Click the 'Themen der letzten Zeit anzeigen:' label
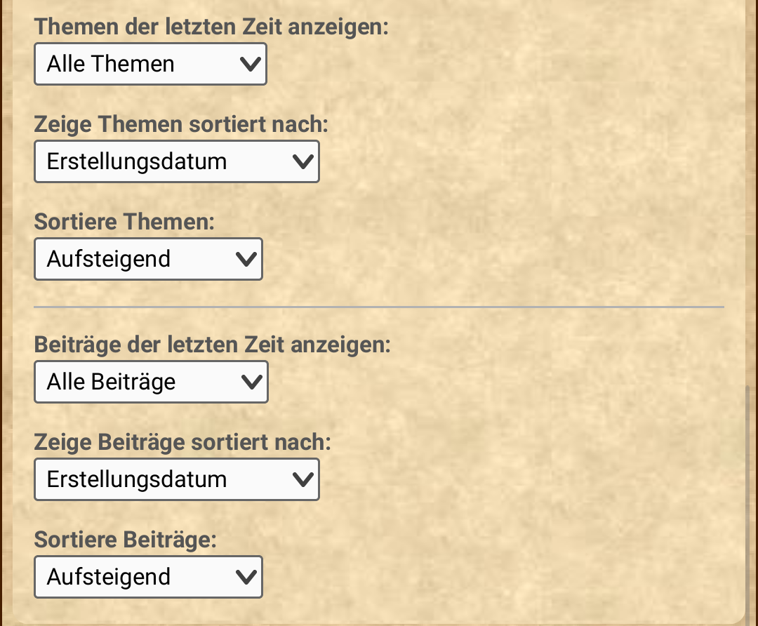Screen dimensions: 758x626 [x=211, y=27]
